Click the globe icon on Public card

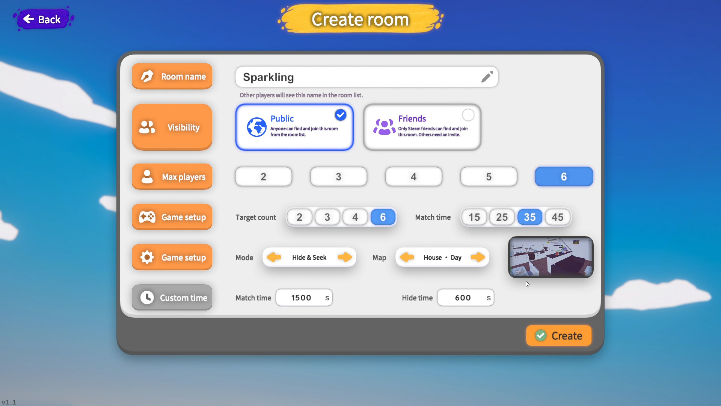(257, 127)
